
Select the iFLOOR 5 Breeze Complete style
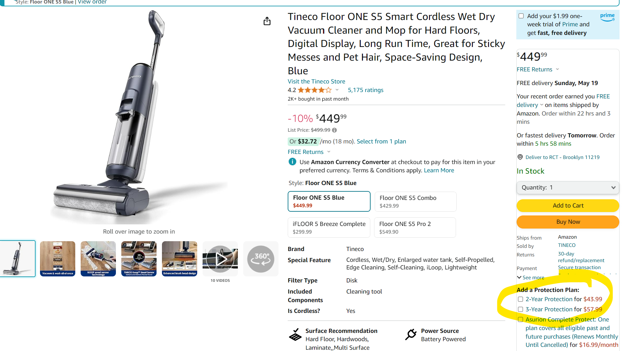coord(329,228)
